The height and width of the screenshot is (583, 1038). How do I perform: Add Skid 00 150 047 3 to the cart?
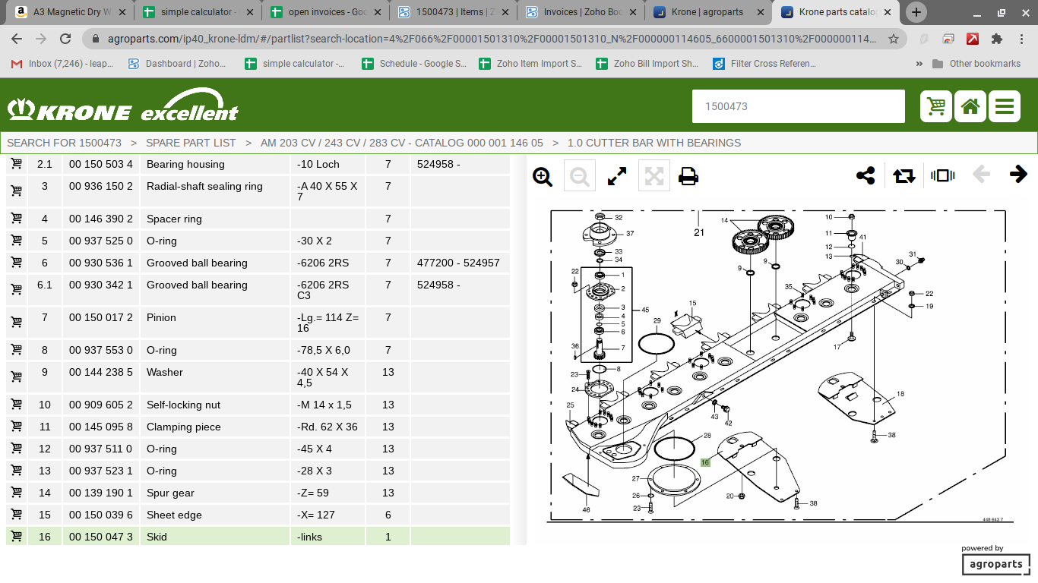coord(16,536)
